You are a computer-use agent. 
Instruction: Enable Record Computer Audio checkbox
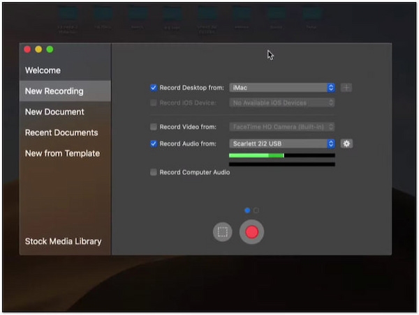(x=154, y=172)
